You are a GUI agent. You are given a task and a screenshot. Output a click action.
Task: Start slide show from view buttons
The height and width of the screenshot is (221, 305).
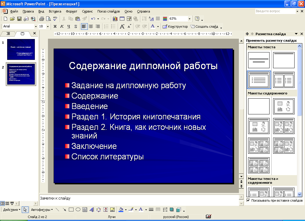pyautogui.click(x=12, y=203)
